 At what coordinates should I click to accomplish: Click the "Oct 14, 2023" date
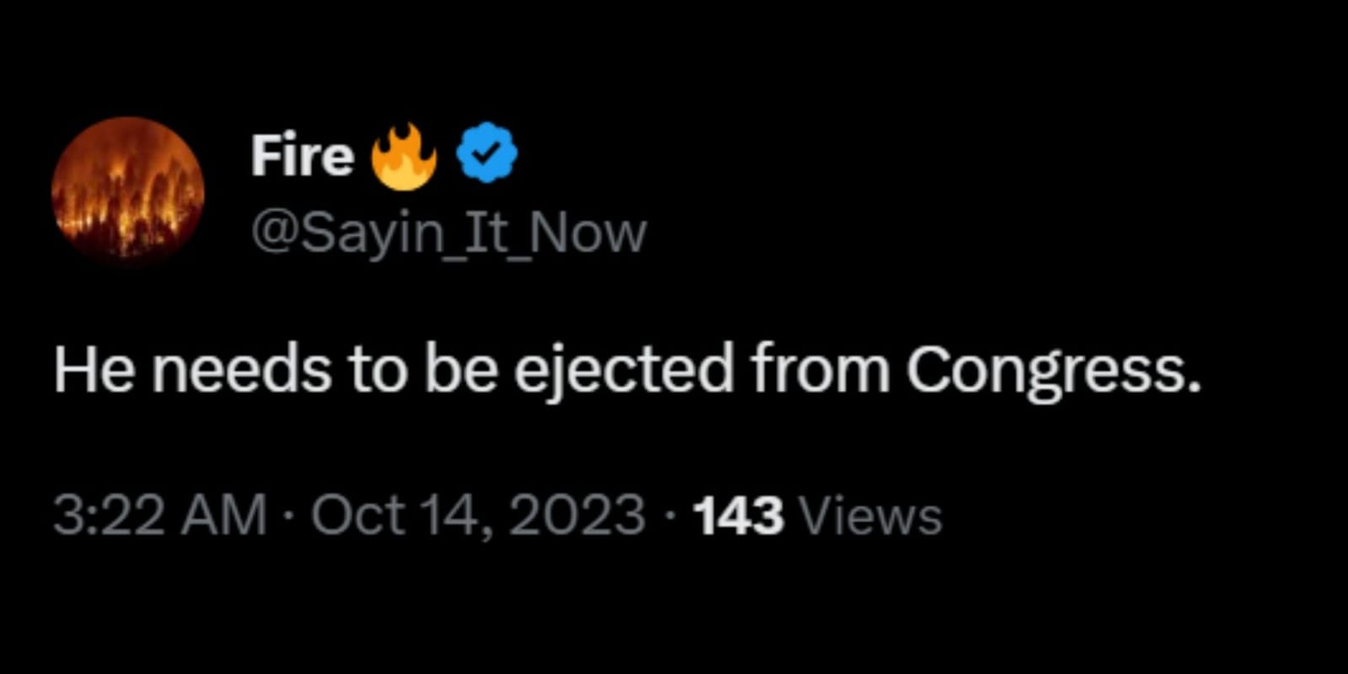(x=478, y=515)
